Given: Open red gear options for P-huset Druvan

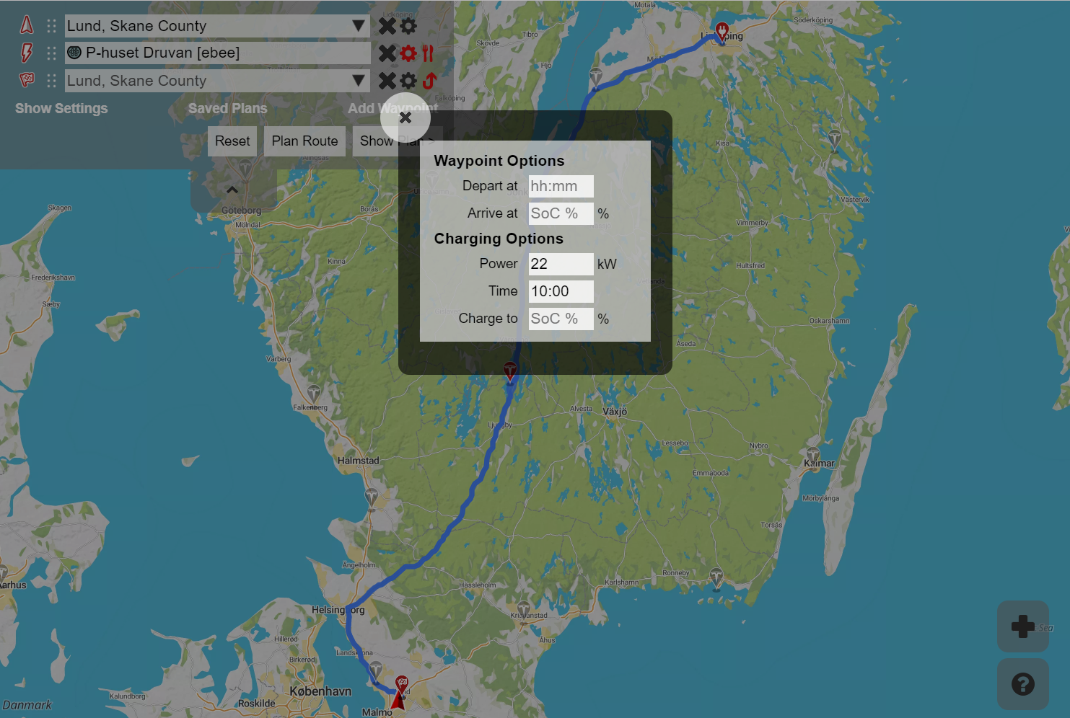Looking at the screenshot, I should tap(408, 53).
